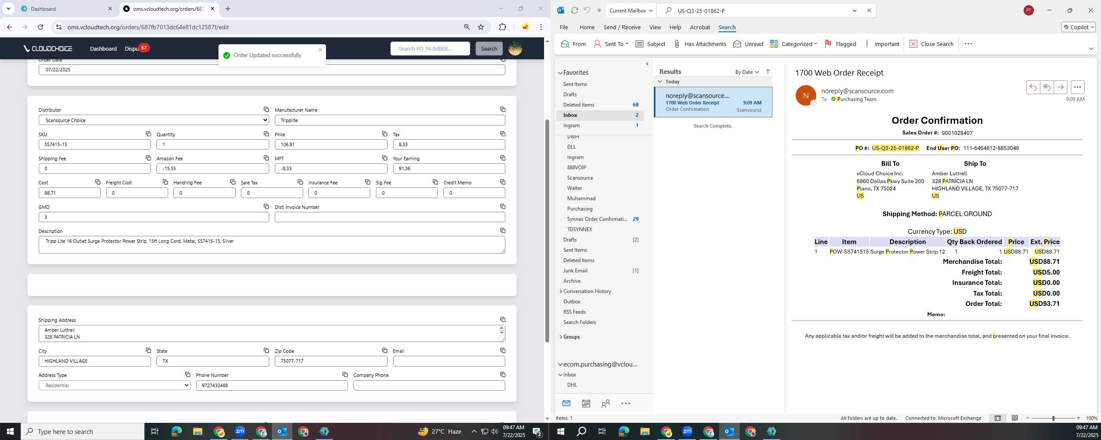
Task: Open Outlook View tab
Action: (655, 27)
